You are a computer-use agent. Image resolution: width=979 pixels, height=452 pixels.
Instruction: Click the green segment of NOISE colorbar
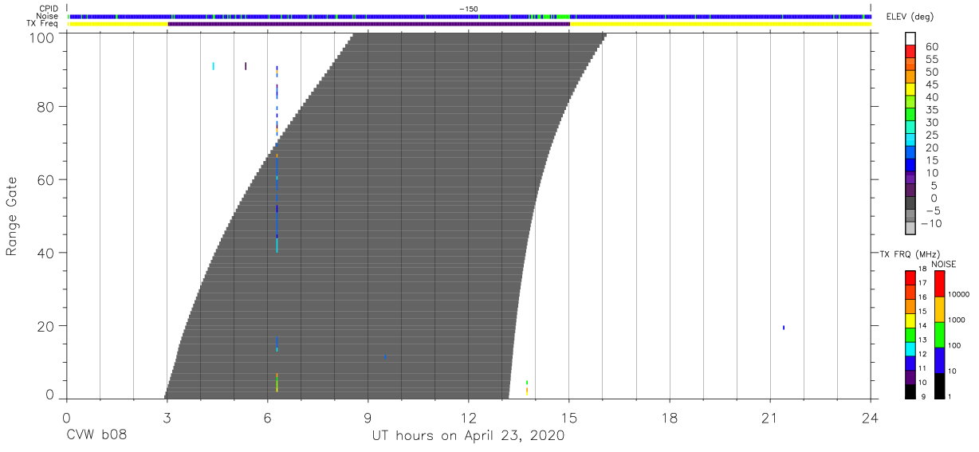click(x=939, y=335)
